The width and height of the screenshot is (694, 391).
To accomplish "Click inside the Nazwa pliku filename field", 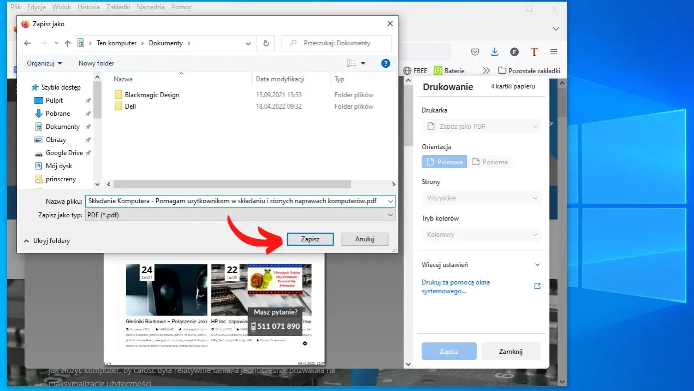I will click(x=235, y=201).
